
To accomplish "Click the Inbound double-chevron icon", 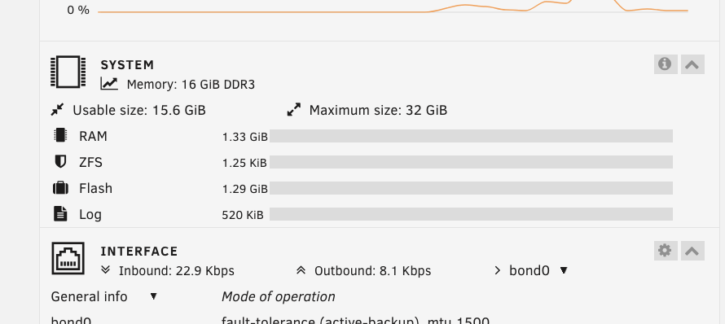I will (x=106, y=270).
